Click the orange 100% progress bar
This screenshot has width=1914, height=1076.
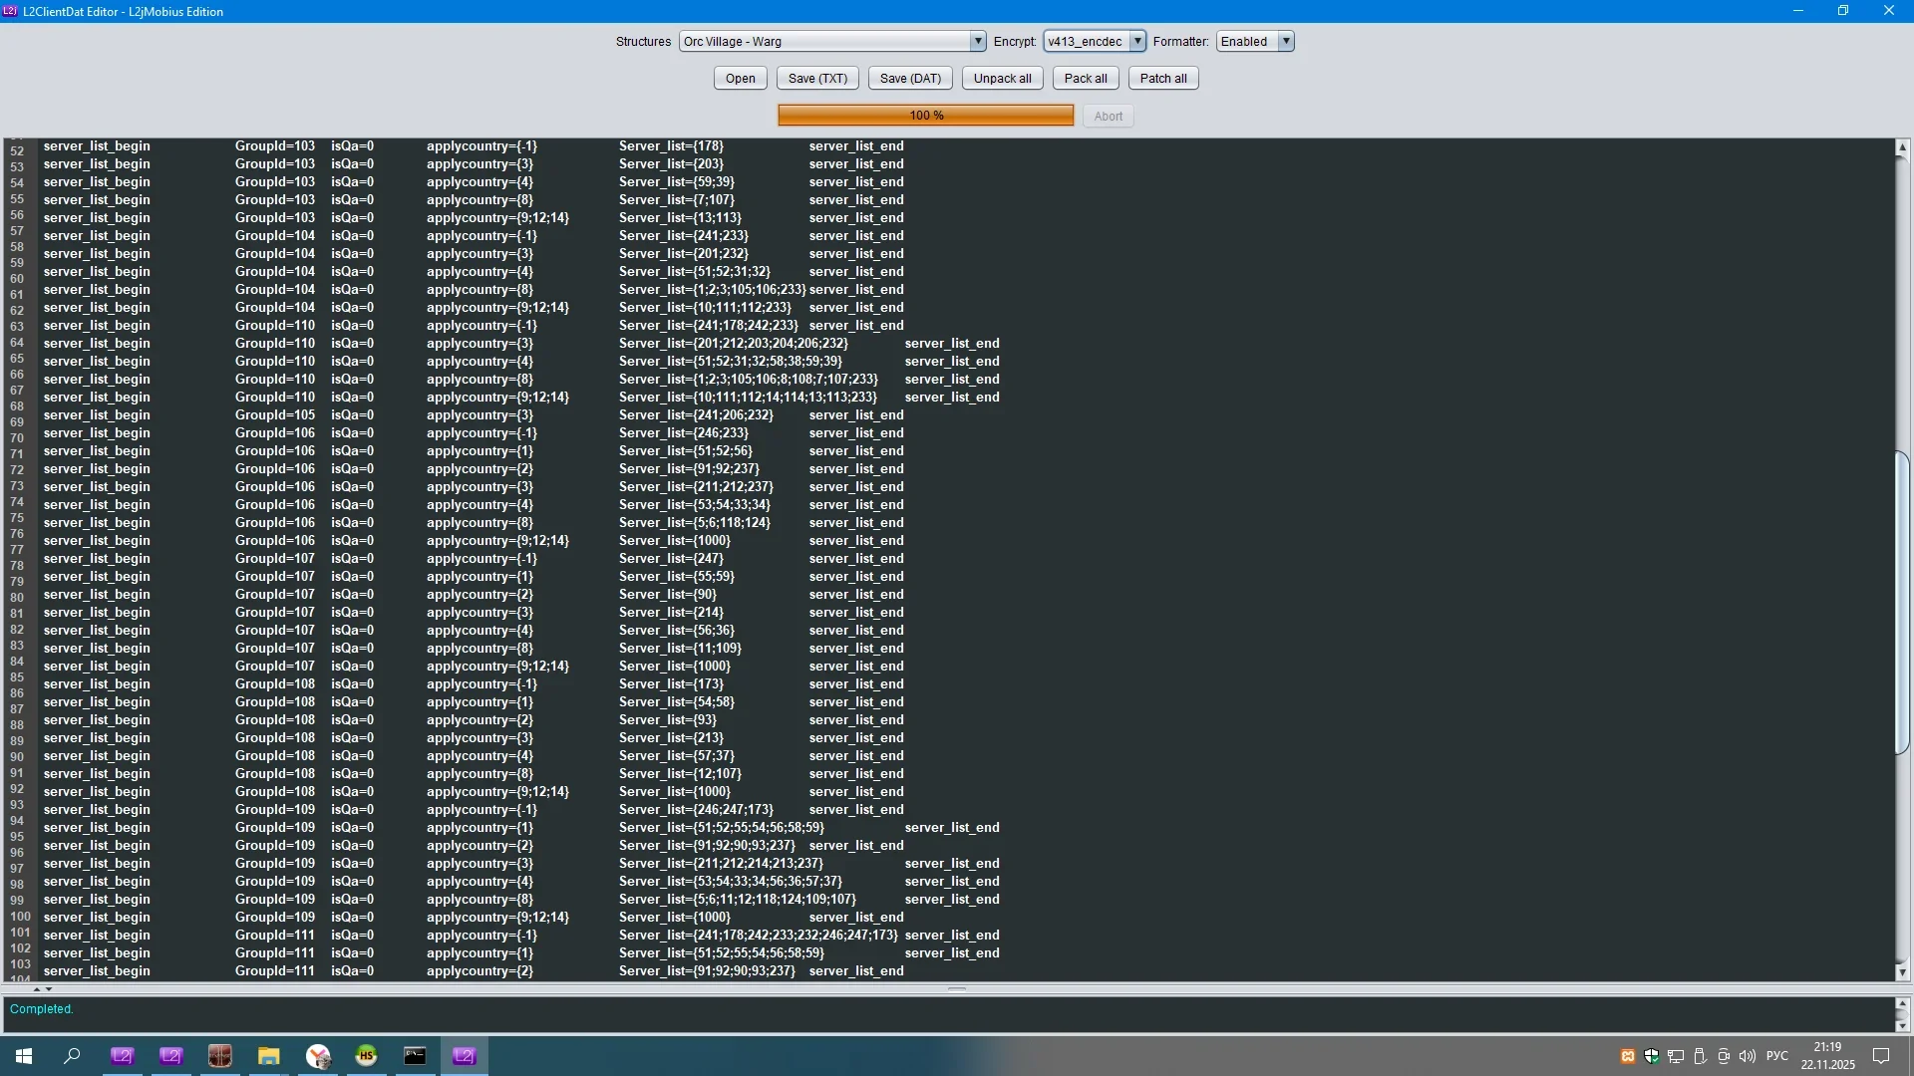pos(925,116)
